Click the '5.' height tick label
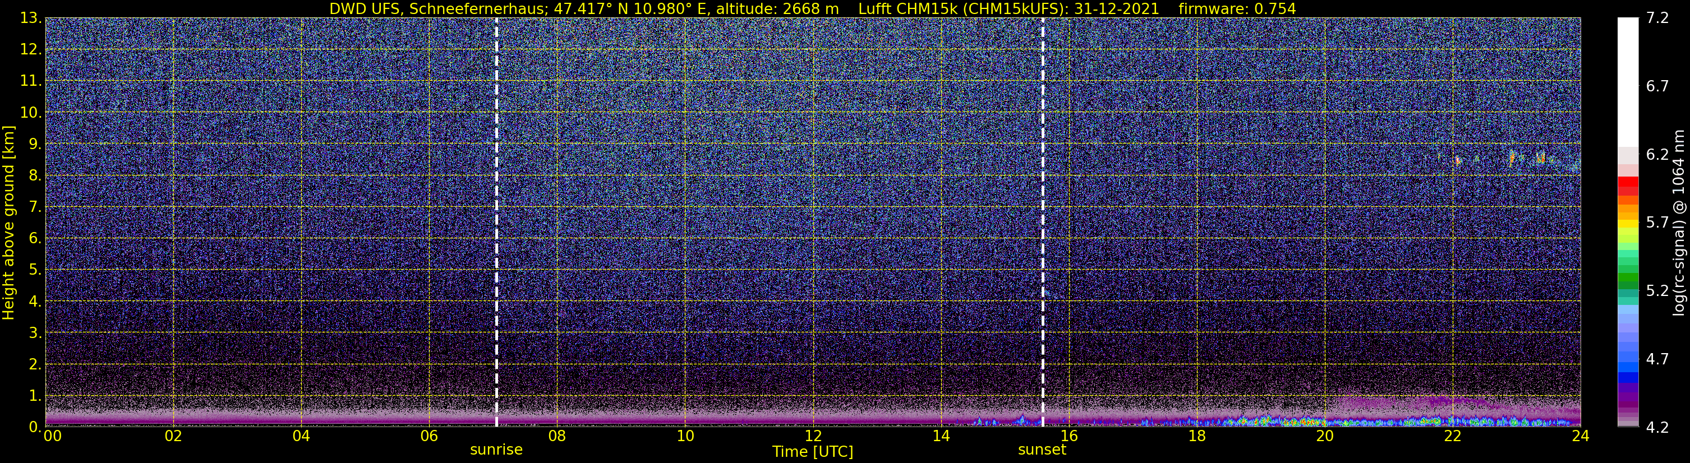Screen dimensions: 1690x463 click(35, 270)
